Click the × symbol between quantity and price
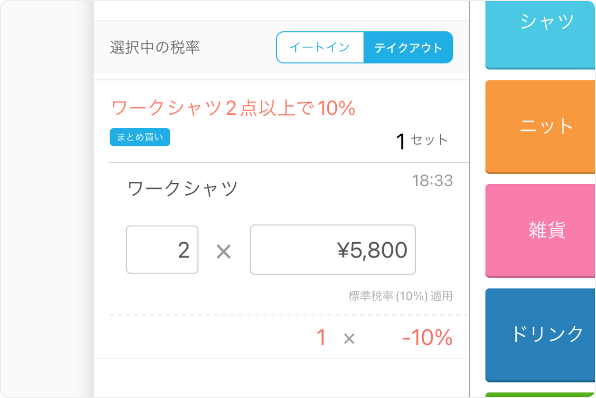The height and width of the screenshot is (398, 596). [x=223, y=251]
